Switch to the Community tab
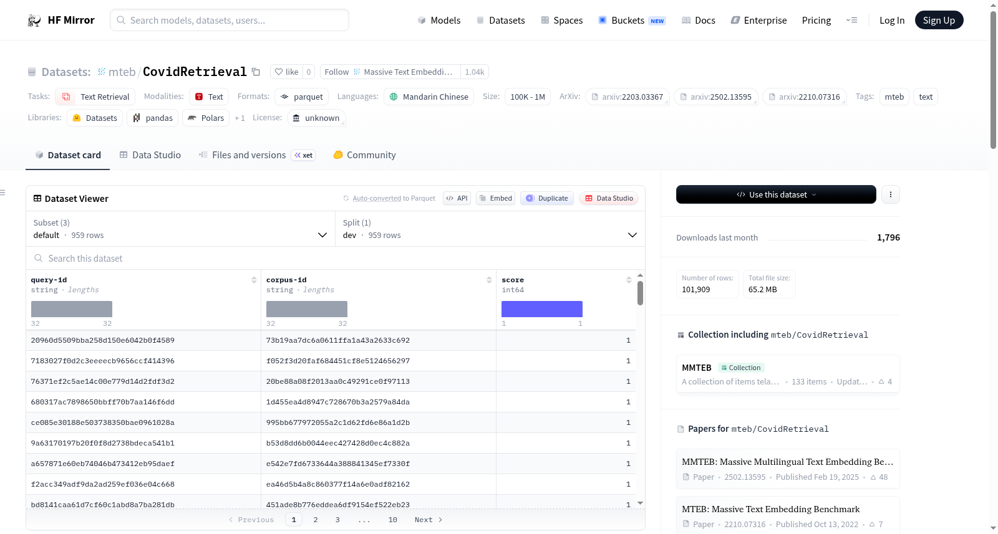The image size is (998, 534). 364,155
